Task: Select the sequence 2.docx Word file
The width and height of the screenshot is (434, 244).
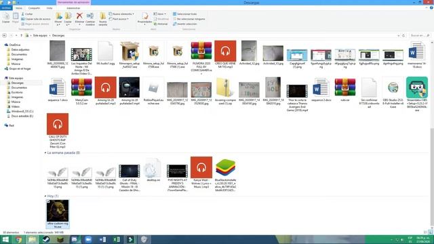Action: 321,89
